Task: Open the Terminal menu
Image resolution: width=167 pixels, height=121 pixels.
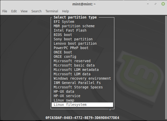Action: tap(52, 11)
